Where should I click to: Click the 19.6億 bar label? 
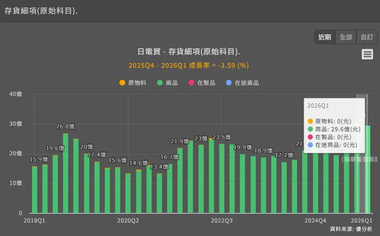click(55, 148)
